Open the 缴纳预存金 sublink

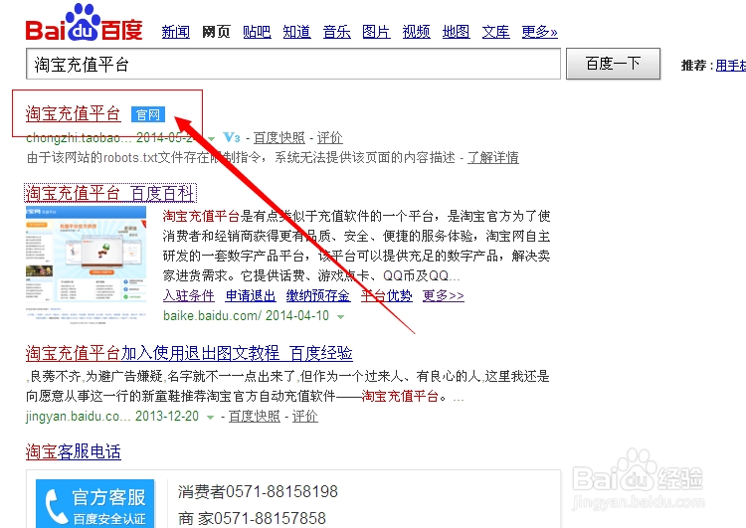(x=318, y=296)
